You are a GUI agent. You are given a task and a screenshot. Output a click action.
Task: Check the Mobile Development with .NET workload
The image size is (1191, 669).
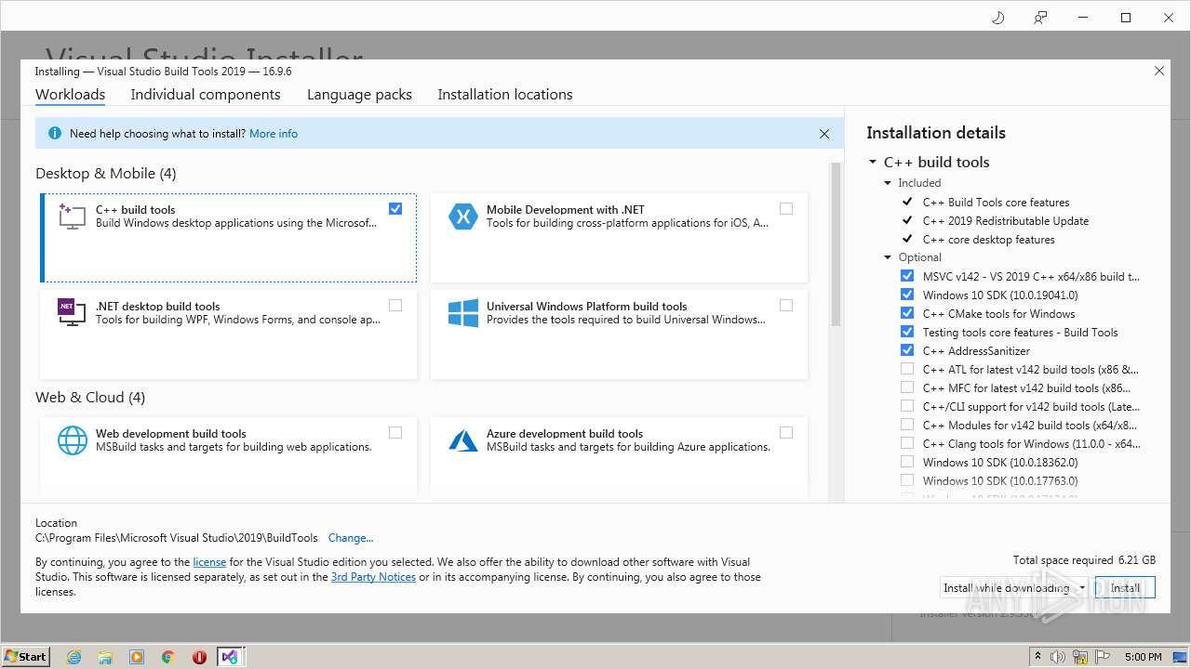[786, 209]
